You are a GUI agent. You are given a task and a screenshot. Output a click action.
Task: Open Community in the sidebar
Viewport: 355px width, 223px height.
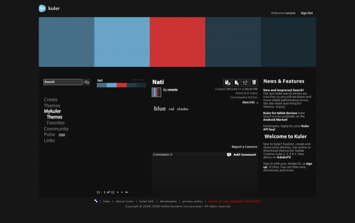coord(56,129)
